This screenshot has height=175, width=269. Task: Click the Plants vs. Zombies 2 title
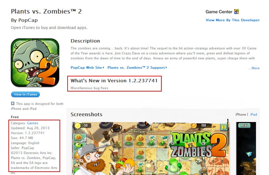click(46, 11)
